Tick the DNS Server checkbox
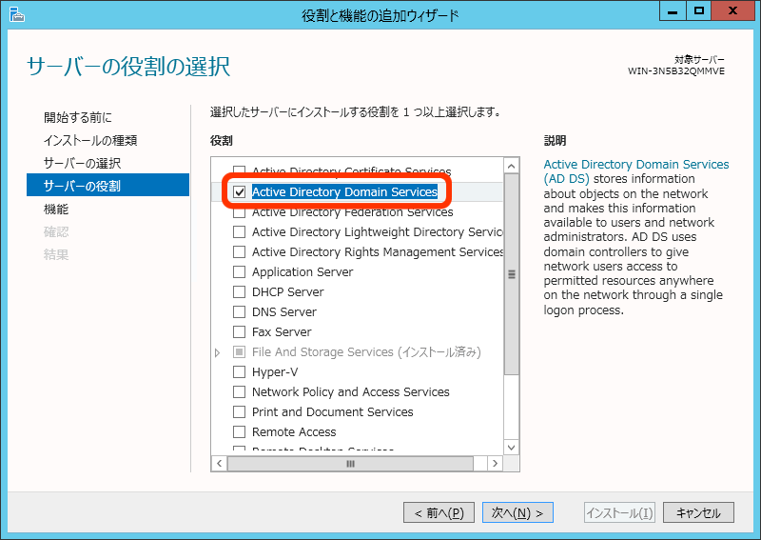Image resolution: width=761 pixels, height=540 pixels. click(240, 311)
